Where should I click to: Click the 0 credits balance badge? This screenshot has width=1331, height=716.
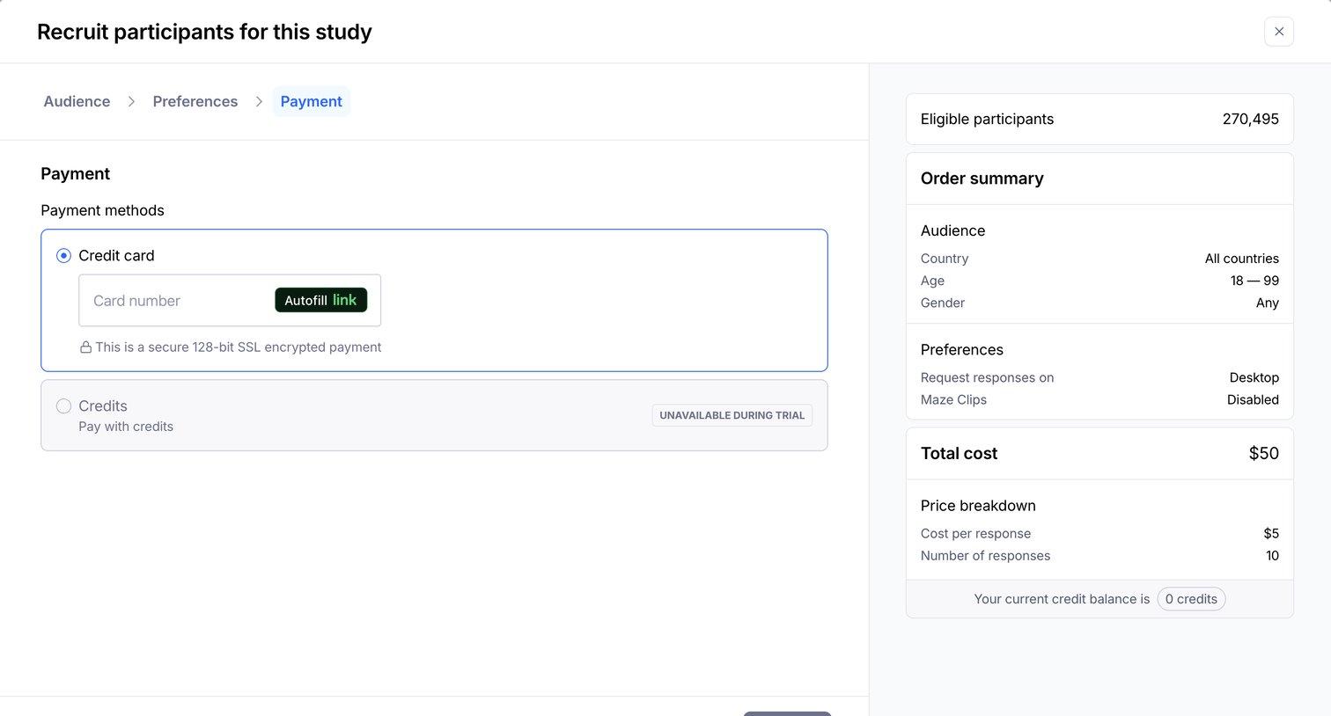click(1191, 599)
